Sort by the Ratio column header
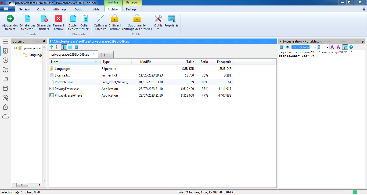Image resolution: width=367 pixels, height=195 pixels. pyautogui.click(x=204, y=62)
